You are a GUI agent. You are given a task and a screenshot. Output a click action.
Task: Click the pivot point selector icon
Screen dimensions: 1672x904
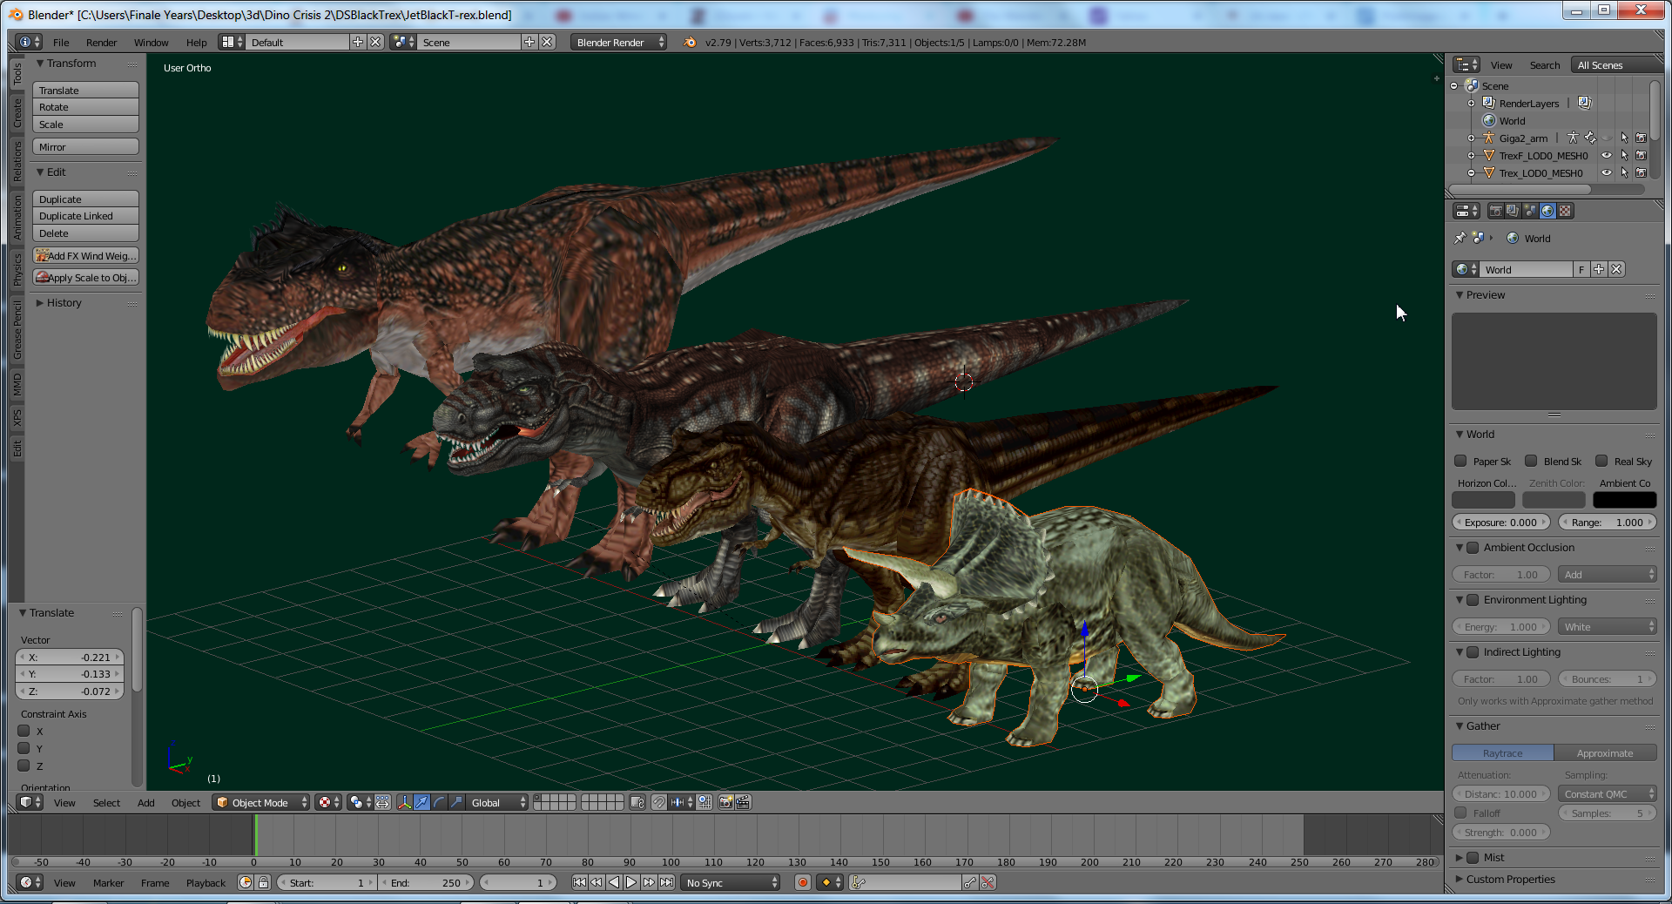(x=360, y=802)
